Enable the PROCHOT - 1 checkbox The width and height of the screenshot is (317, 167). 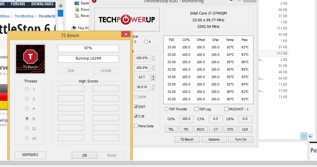[x=226, y=109]
